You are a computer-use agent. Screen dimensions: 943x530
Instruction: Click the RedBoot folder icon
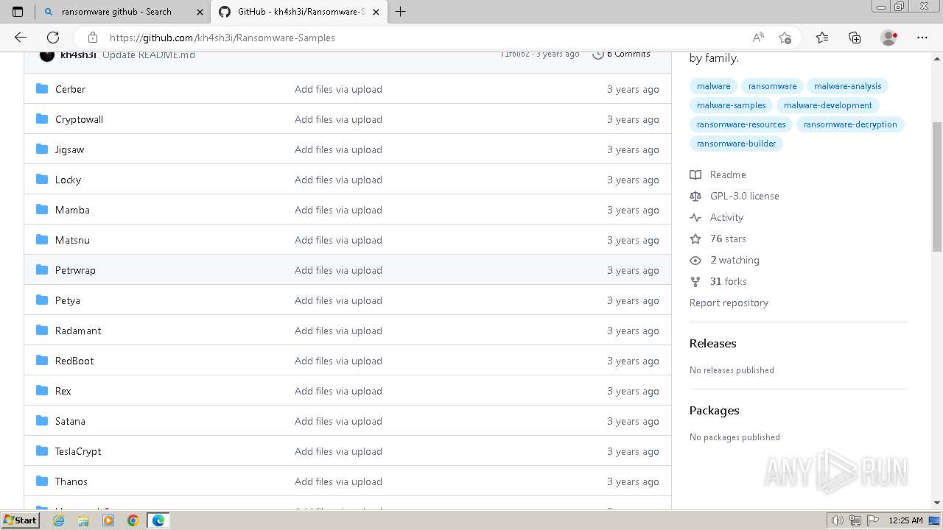coord(42,361)
